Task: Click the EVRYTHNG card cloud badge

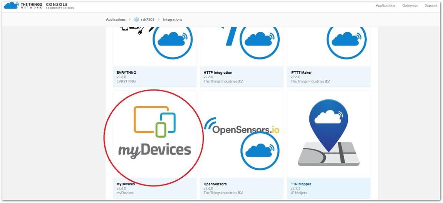Action: (x=173, y=39)
